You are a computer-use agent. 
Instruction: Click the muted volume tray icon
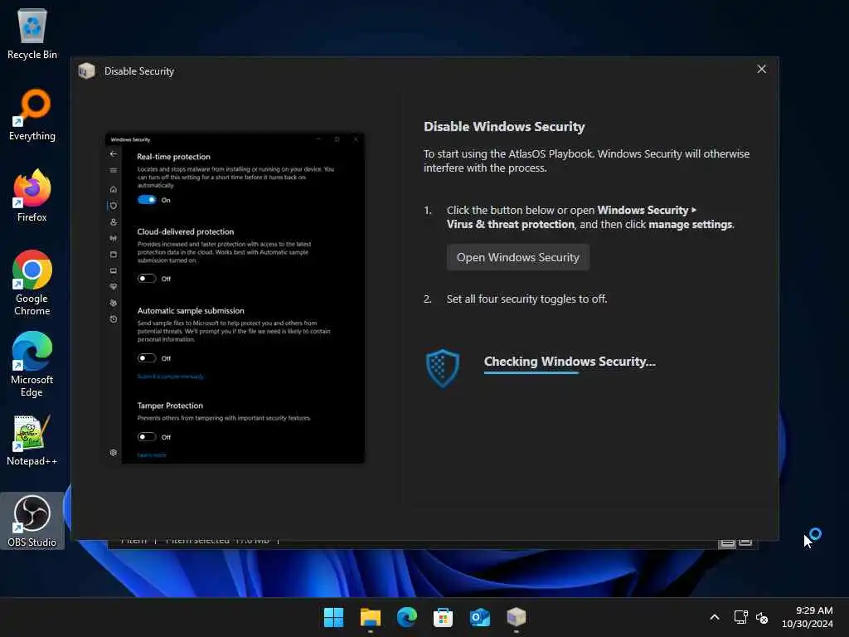pyautogui.click(x=762, y=617)
